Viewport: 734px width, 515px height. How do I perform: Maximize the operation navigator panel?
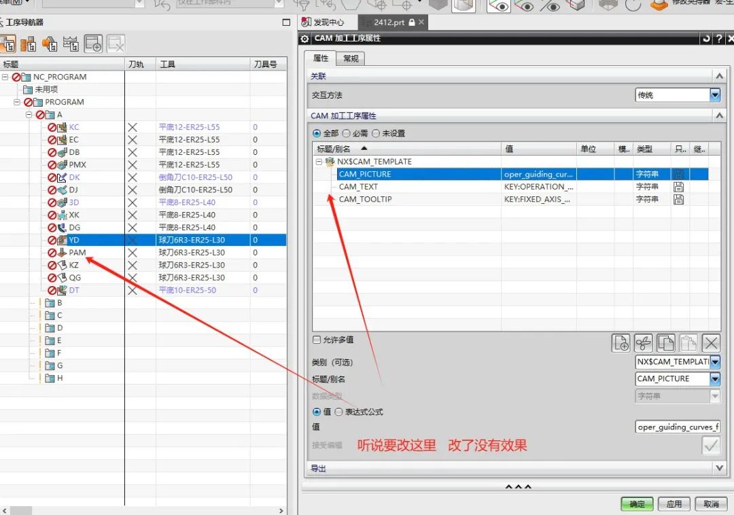[287, 22]
